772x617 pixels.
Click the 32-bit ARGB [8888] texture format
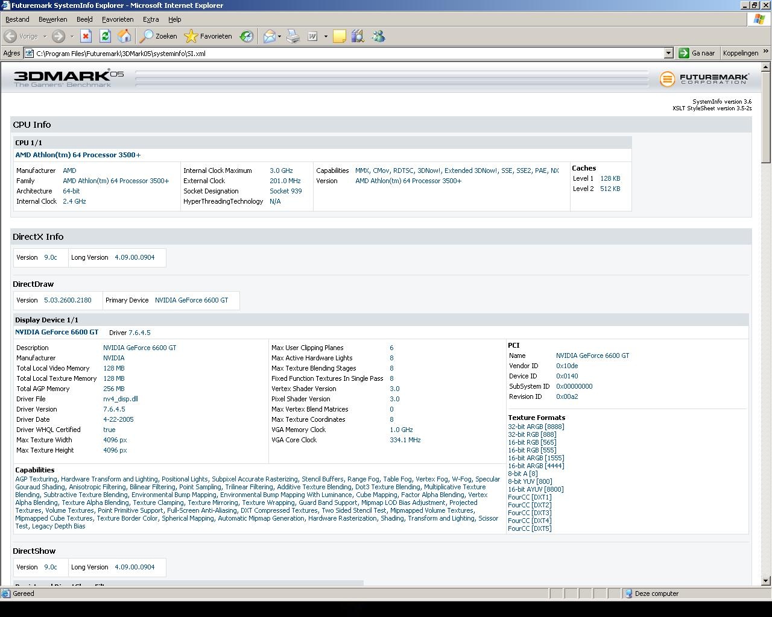[x=536, y=427]
